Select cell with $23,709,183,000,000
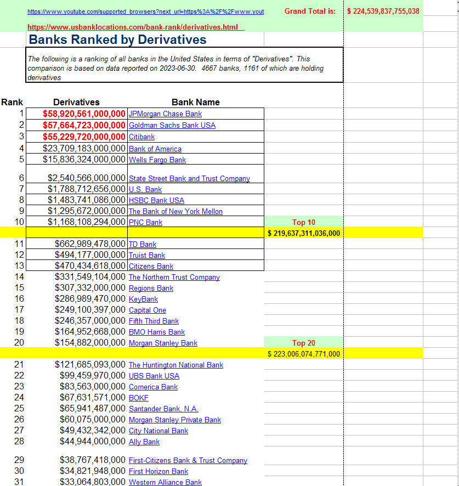This screenshot has width=459, height=486. (77, 148)
